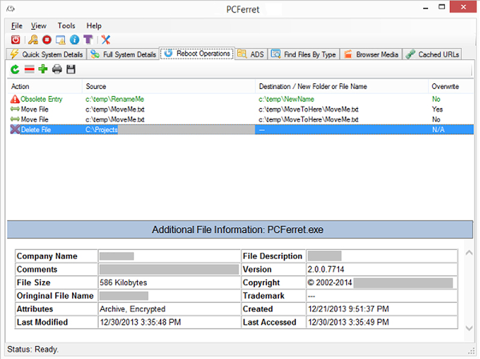Close the PCFerret window
Image resolution: width=480 pixels, height=359 pixels.
[x=463, y=7]
